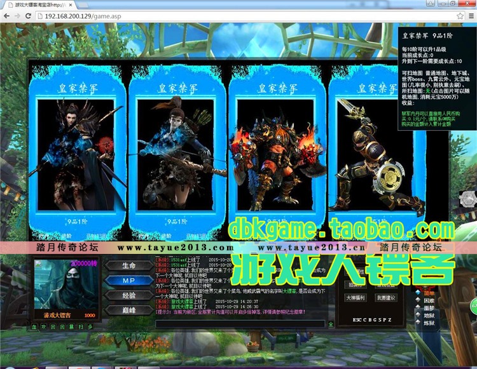Click the 攻 attack status icon

pos(43,327)
